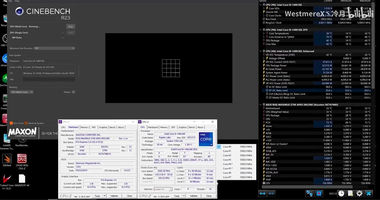Open HWiNFO sensor settings gear icon
Image resolution: width=380 pixels, height=200 pixels.
tap(359, 193)
